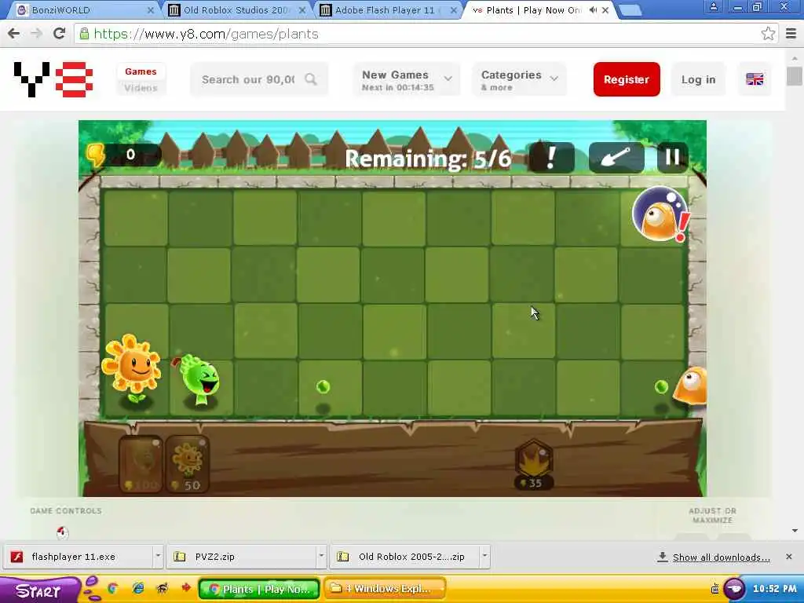804x603 pixels.
Task: Switch to the Adobe Flash Player 11 tab
Action: (x=388, y=9)
